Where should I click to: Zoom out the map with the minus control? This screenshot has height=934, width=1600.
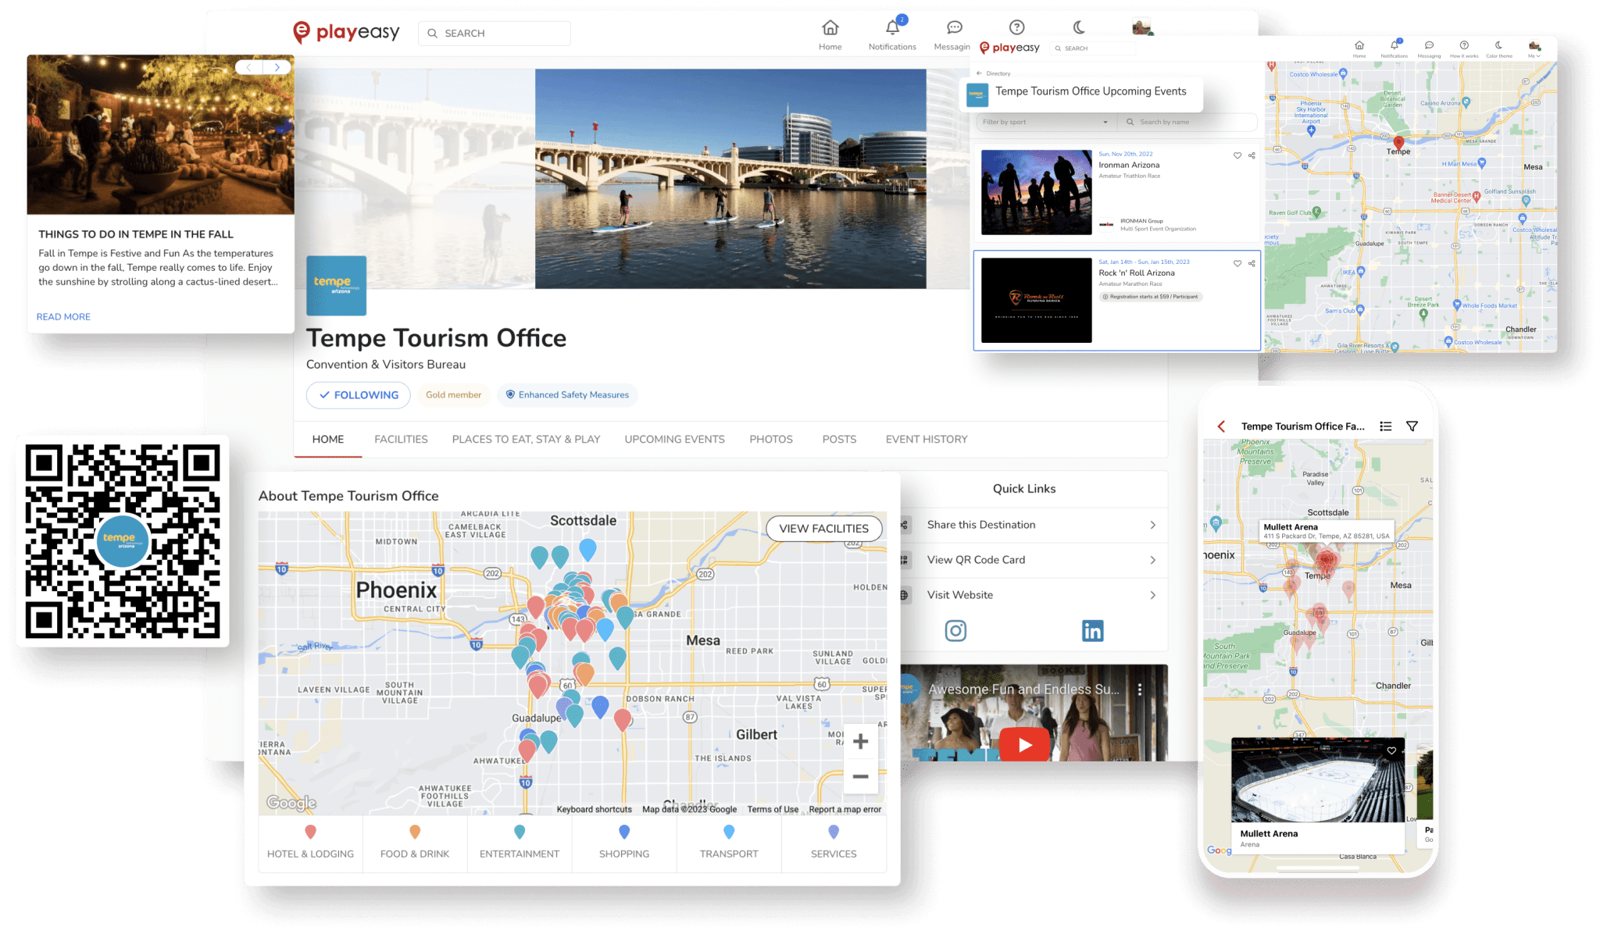click(860, 775)
